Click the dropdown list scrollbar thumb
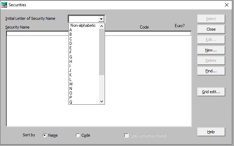The width and height of the screenshot is (234, 146). (x=102, y=51)
